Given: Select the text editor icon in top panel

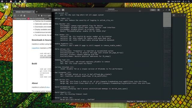Looking at the screenshot, I should pyautogui.click(x=25, y=1).
